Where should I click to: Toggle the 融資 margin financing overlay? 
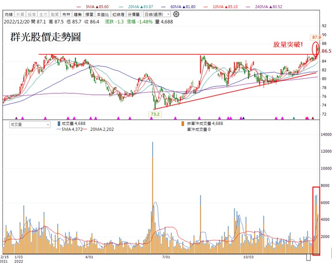click(x=55, y=14)
